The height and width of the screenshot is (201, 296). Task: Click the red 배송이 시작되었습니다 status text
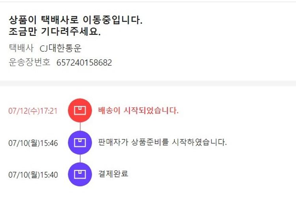pos(138,111)
